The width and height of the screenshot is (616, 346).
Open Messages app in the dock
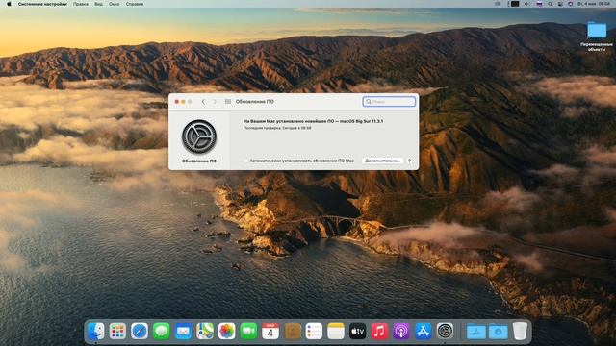click(x=161, y=331)
